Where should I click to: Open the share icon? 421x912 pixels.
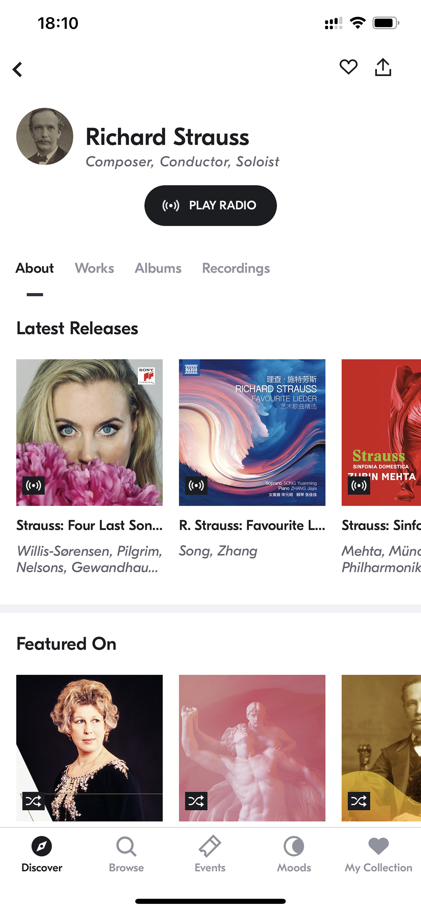(383, 67)
